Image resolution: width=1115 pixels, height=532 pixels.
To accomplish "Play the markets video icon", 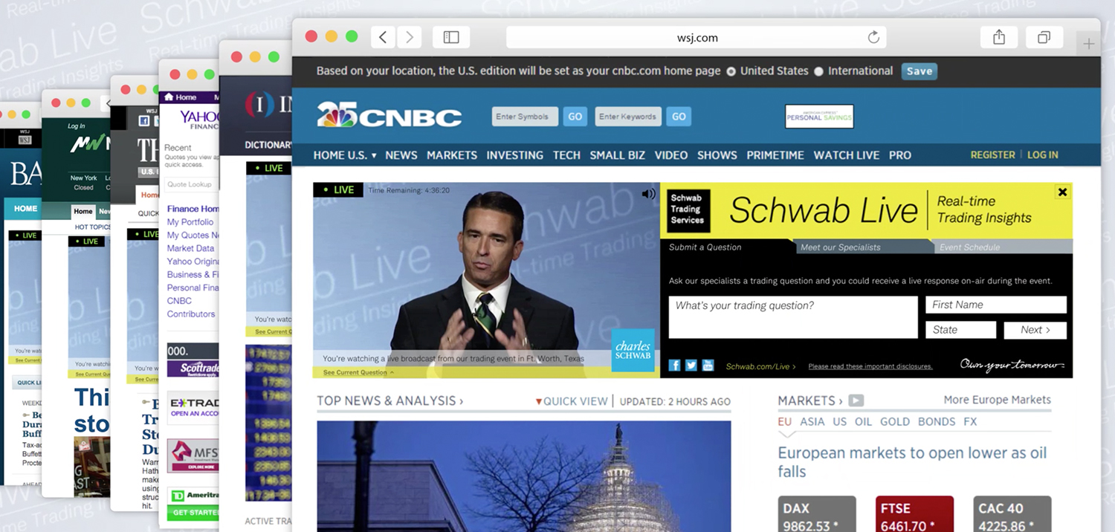I will (856, 401).
